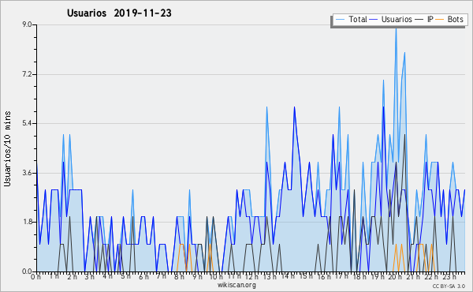473x292 pixels.
Task: Click the light blue Total legend line
Action: tap(340, 20)
